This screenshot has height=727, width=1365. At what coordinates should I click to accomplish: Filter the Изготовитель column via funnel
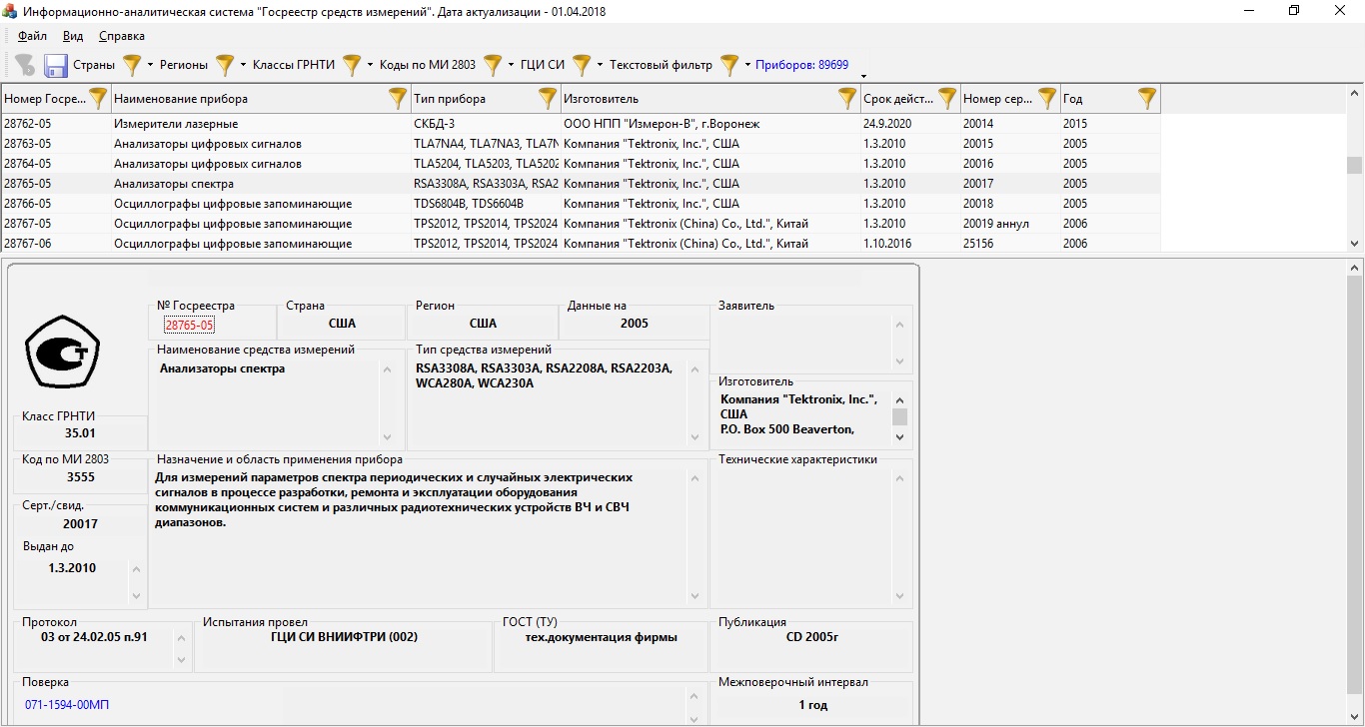847,98
